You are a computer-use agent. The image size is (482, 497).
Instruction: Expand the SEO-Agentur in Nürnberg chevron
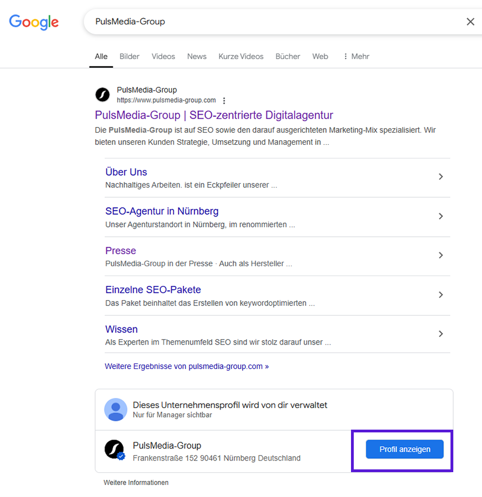point(441,216)
